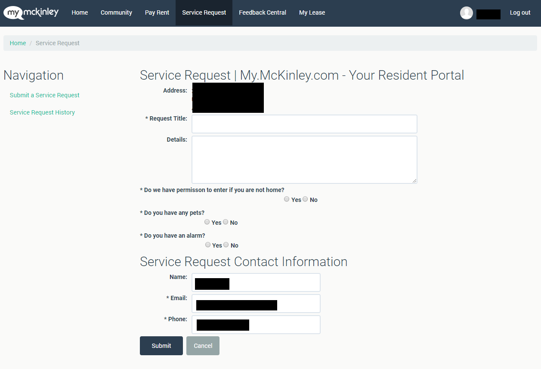This screenshot has width=541, height=369.
Task: Click the Service Request Contact Information heading
Action: (244, 262)
